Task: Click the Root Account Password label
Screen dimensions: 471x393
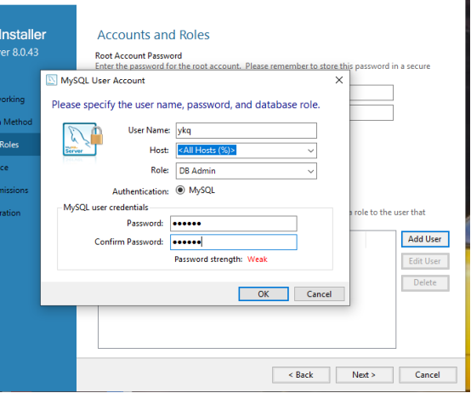Action: [139, 55]
